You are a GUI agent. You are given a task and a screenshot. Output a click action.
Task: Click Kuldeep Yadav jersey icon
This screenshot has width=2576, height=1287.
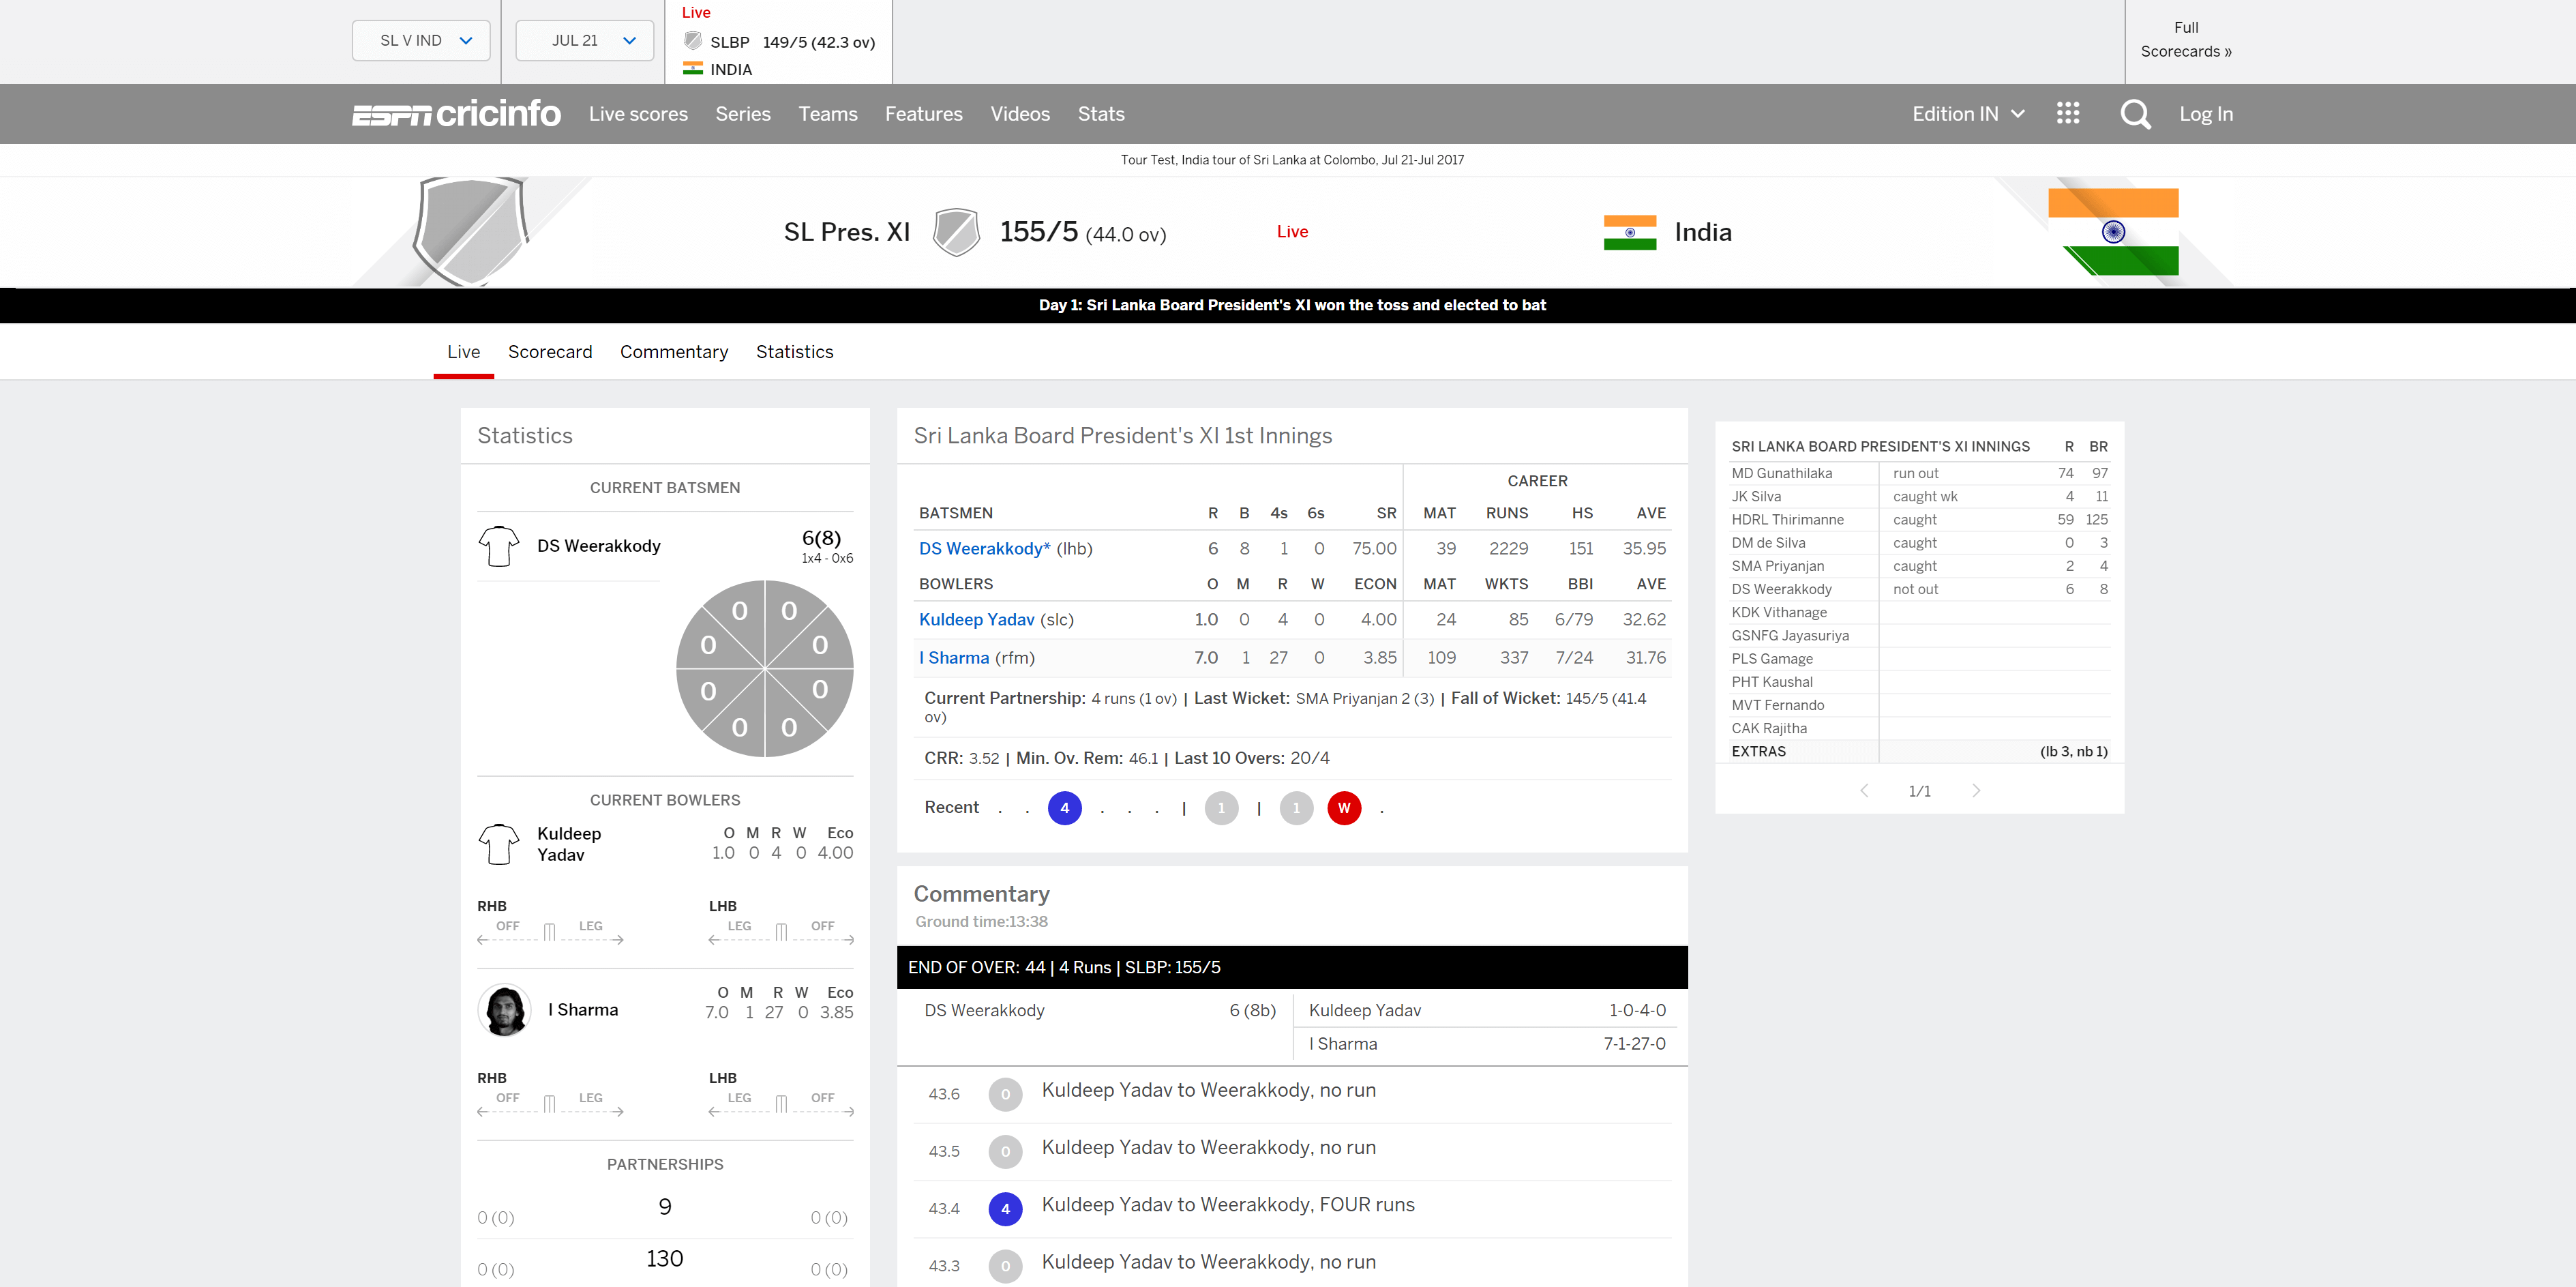tap(499, 844)
